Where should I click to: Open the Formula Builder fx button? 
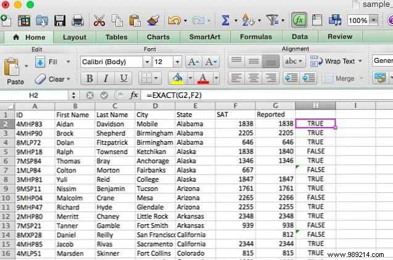299,20
